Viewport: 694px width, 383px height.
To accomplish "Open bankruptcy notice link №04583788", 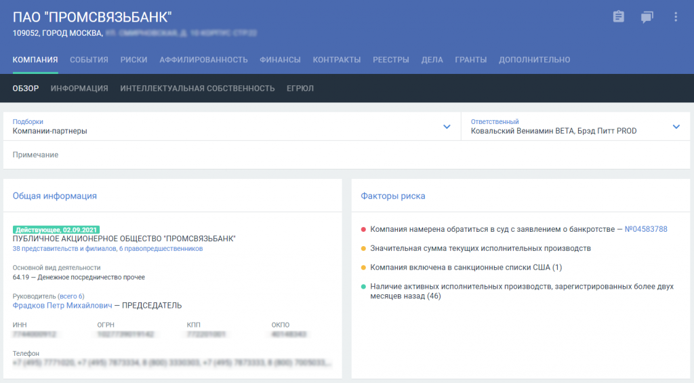I will [646, 229].
